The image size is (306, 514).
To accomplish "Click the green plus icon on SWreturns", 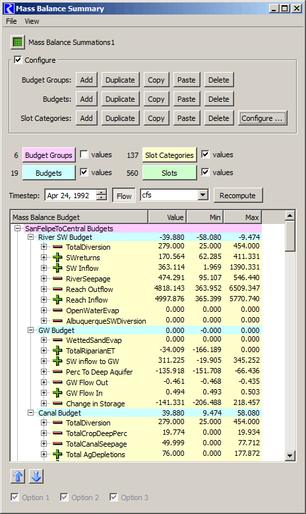I will tap(57, 257).
